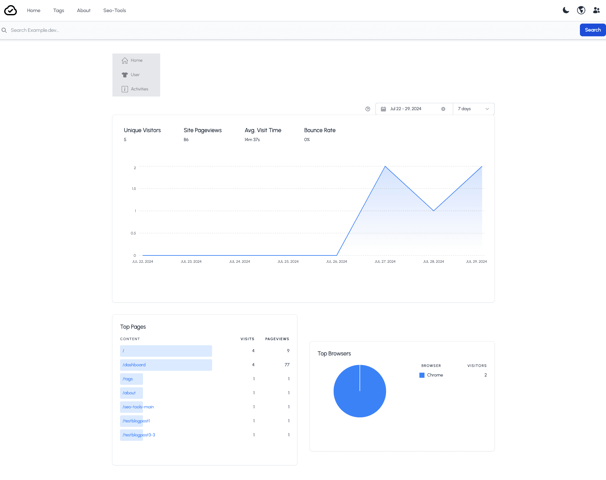Click the cloud checkmark site logo
This screenshot has height=480, width=606.
pos(11,11)
